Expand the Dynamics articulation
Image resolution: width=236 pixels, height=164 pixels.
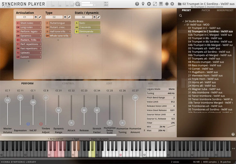[x=41, y=36]
